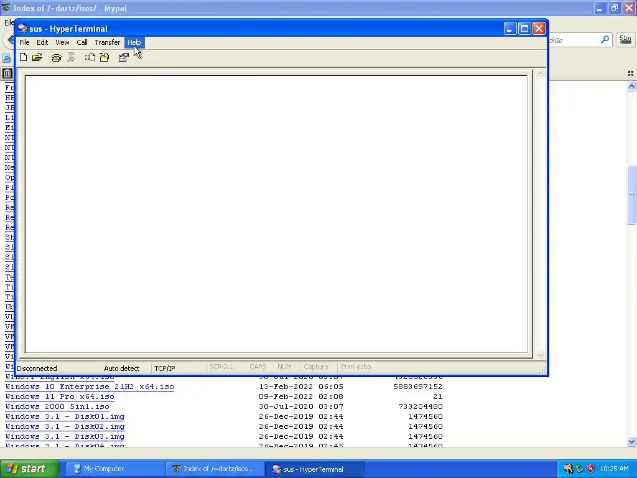This screenshot has height=478, width=637.
Task: Click the HyperTerminal scrollbar up arrow
Action: coord(540,73)
